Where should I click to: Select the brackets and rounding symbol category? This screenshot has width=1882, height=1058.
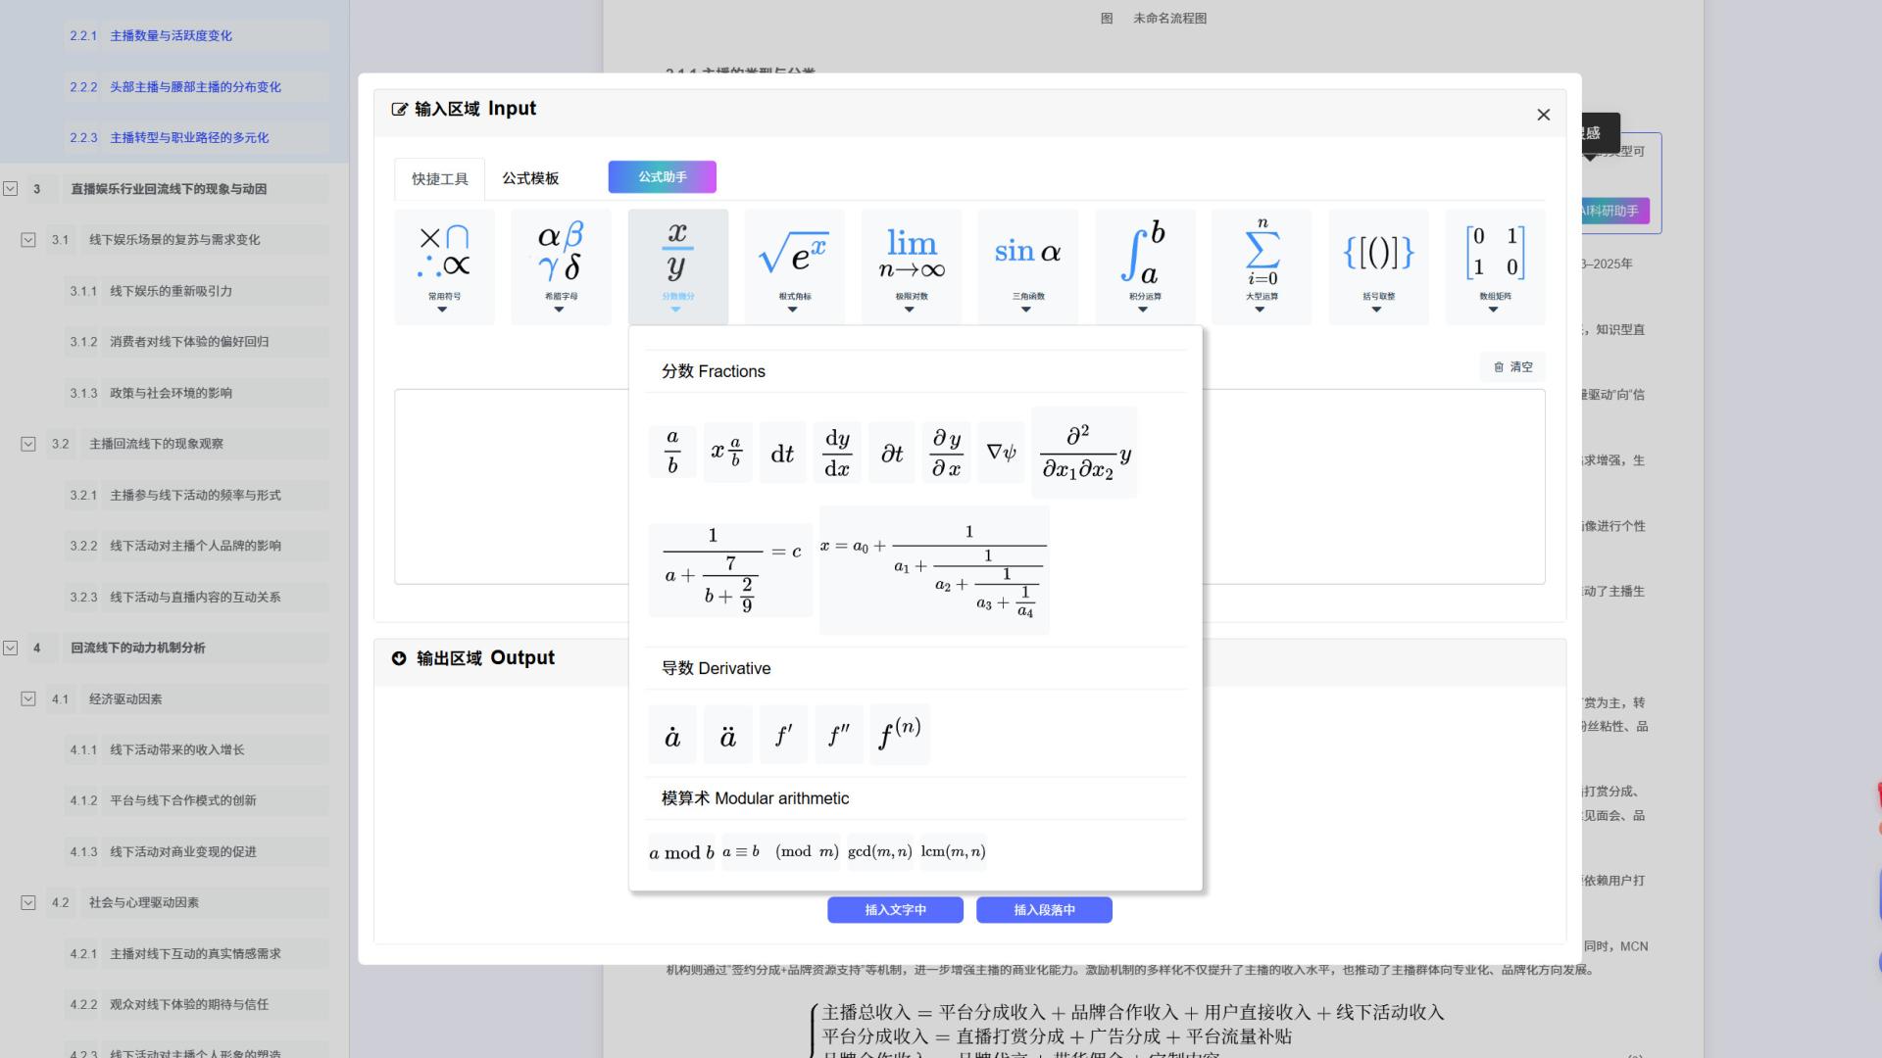[1377, 257]
